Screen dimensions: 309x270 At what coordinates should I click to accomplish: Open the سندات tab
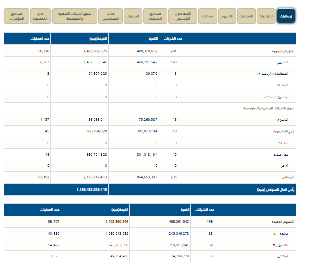tap(208, 16)
